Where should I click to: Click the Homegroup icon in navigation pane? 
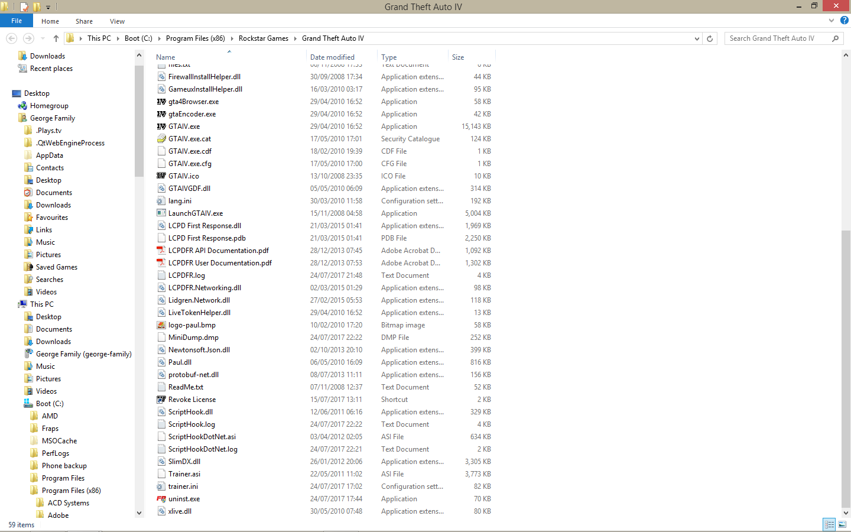pyautogui.click(x=22, y=106)
